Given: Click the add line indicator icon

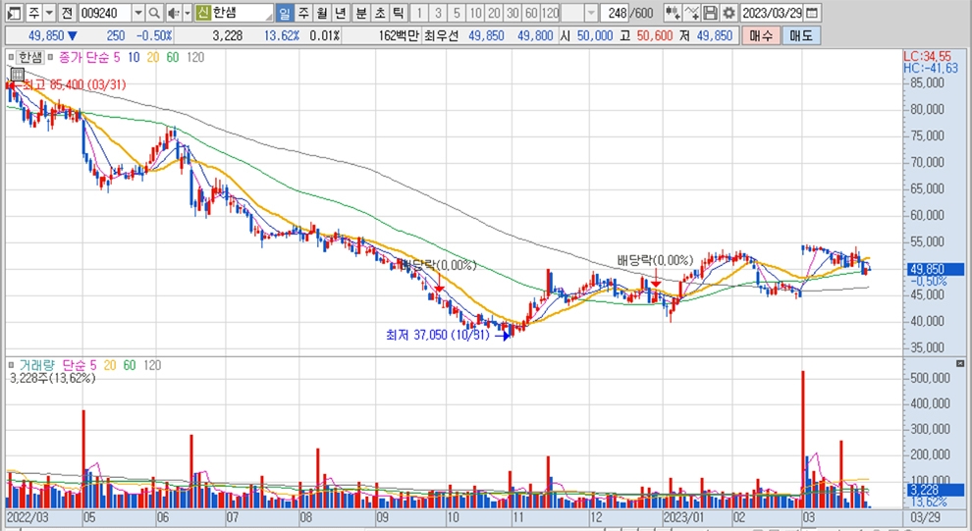Looking at the screenshot, I should click(692, 13).
